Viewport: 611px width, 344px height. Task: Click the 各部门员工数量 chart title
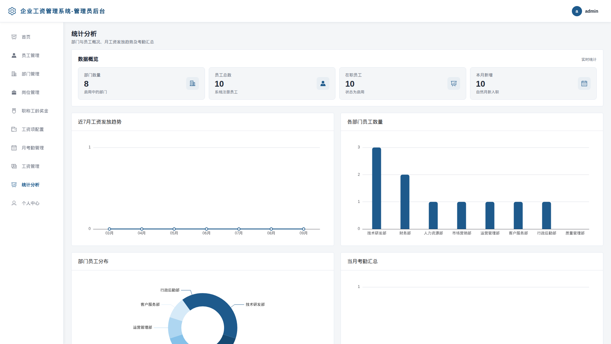pyautogui.click(x=365, y=122)
